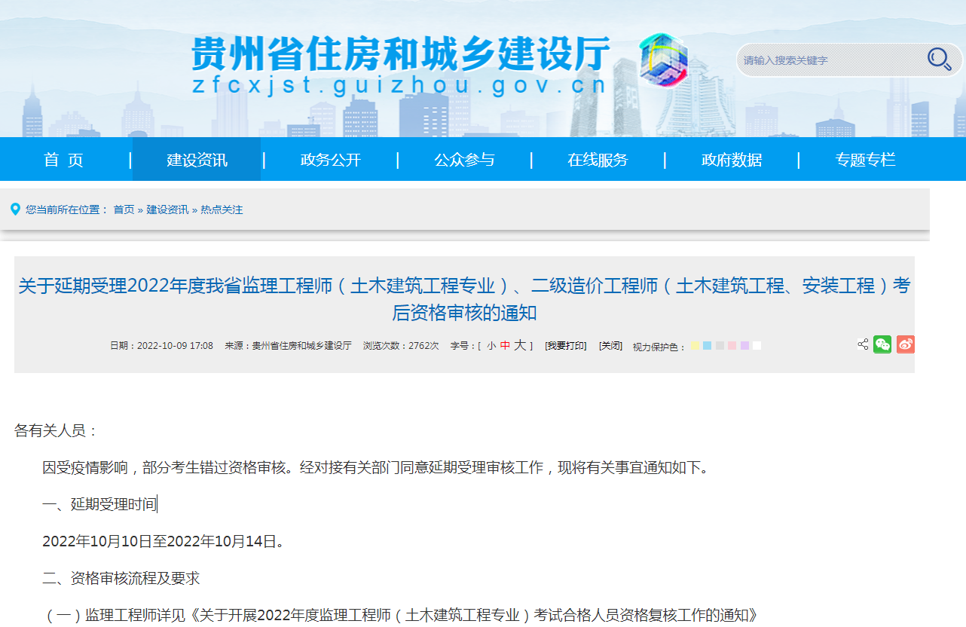Focus the search keyword input field

tap(829, 60)
